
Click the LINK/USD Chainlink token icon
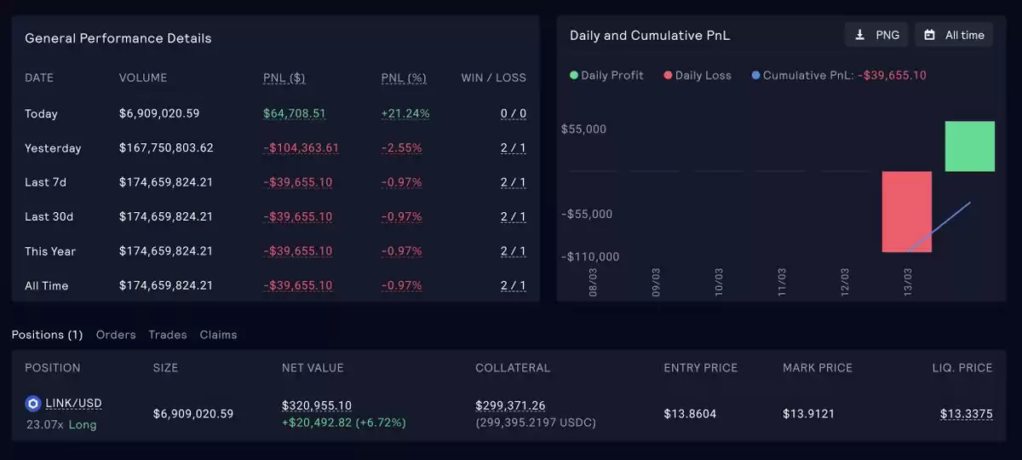[33, 404]
